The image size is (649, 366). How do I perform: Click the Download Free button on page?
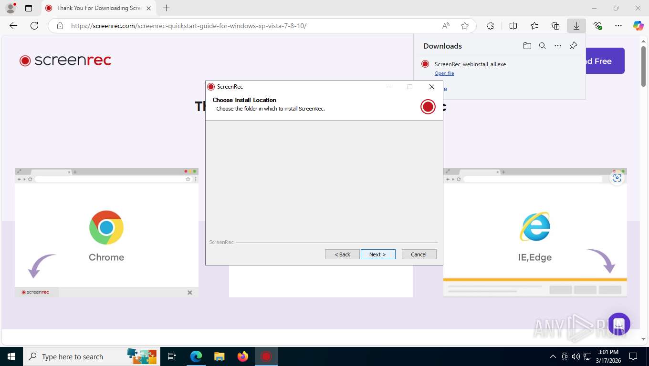(605, 61)
